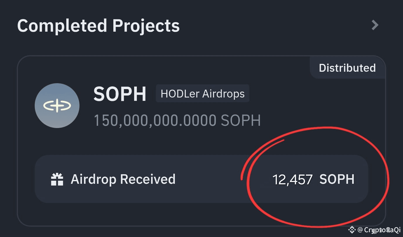Click the HODLer Airdrops tag
403x237 pixels.
click(203, 94)
